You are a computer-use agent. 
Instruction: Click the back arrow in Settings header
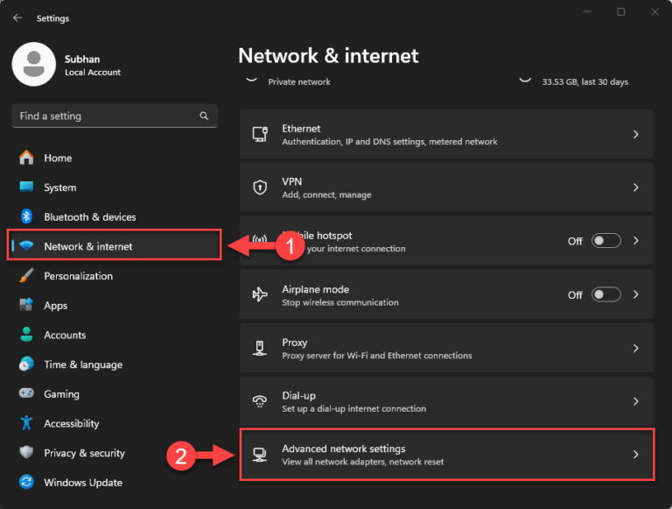pos(17,18)
